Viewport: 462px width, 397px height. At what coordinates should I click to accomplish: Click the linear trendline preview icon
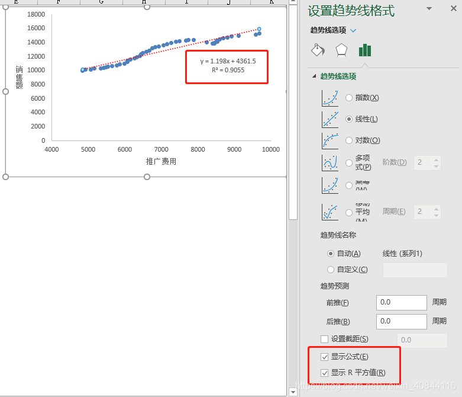point(330,119)
